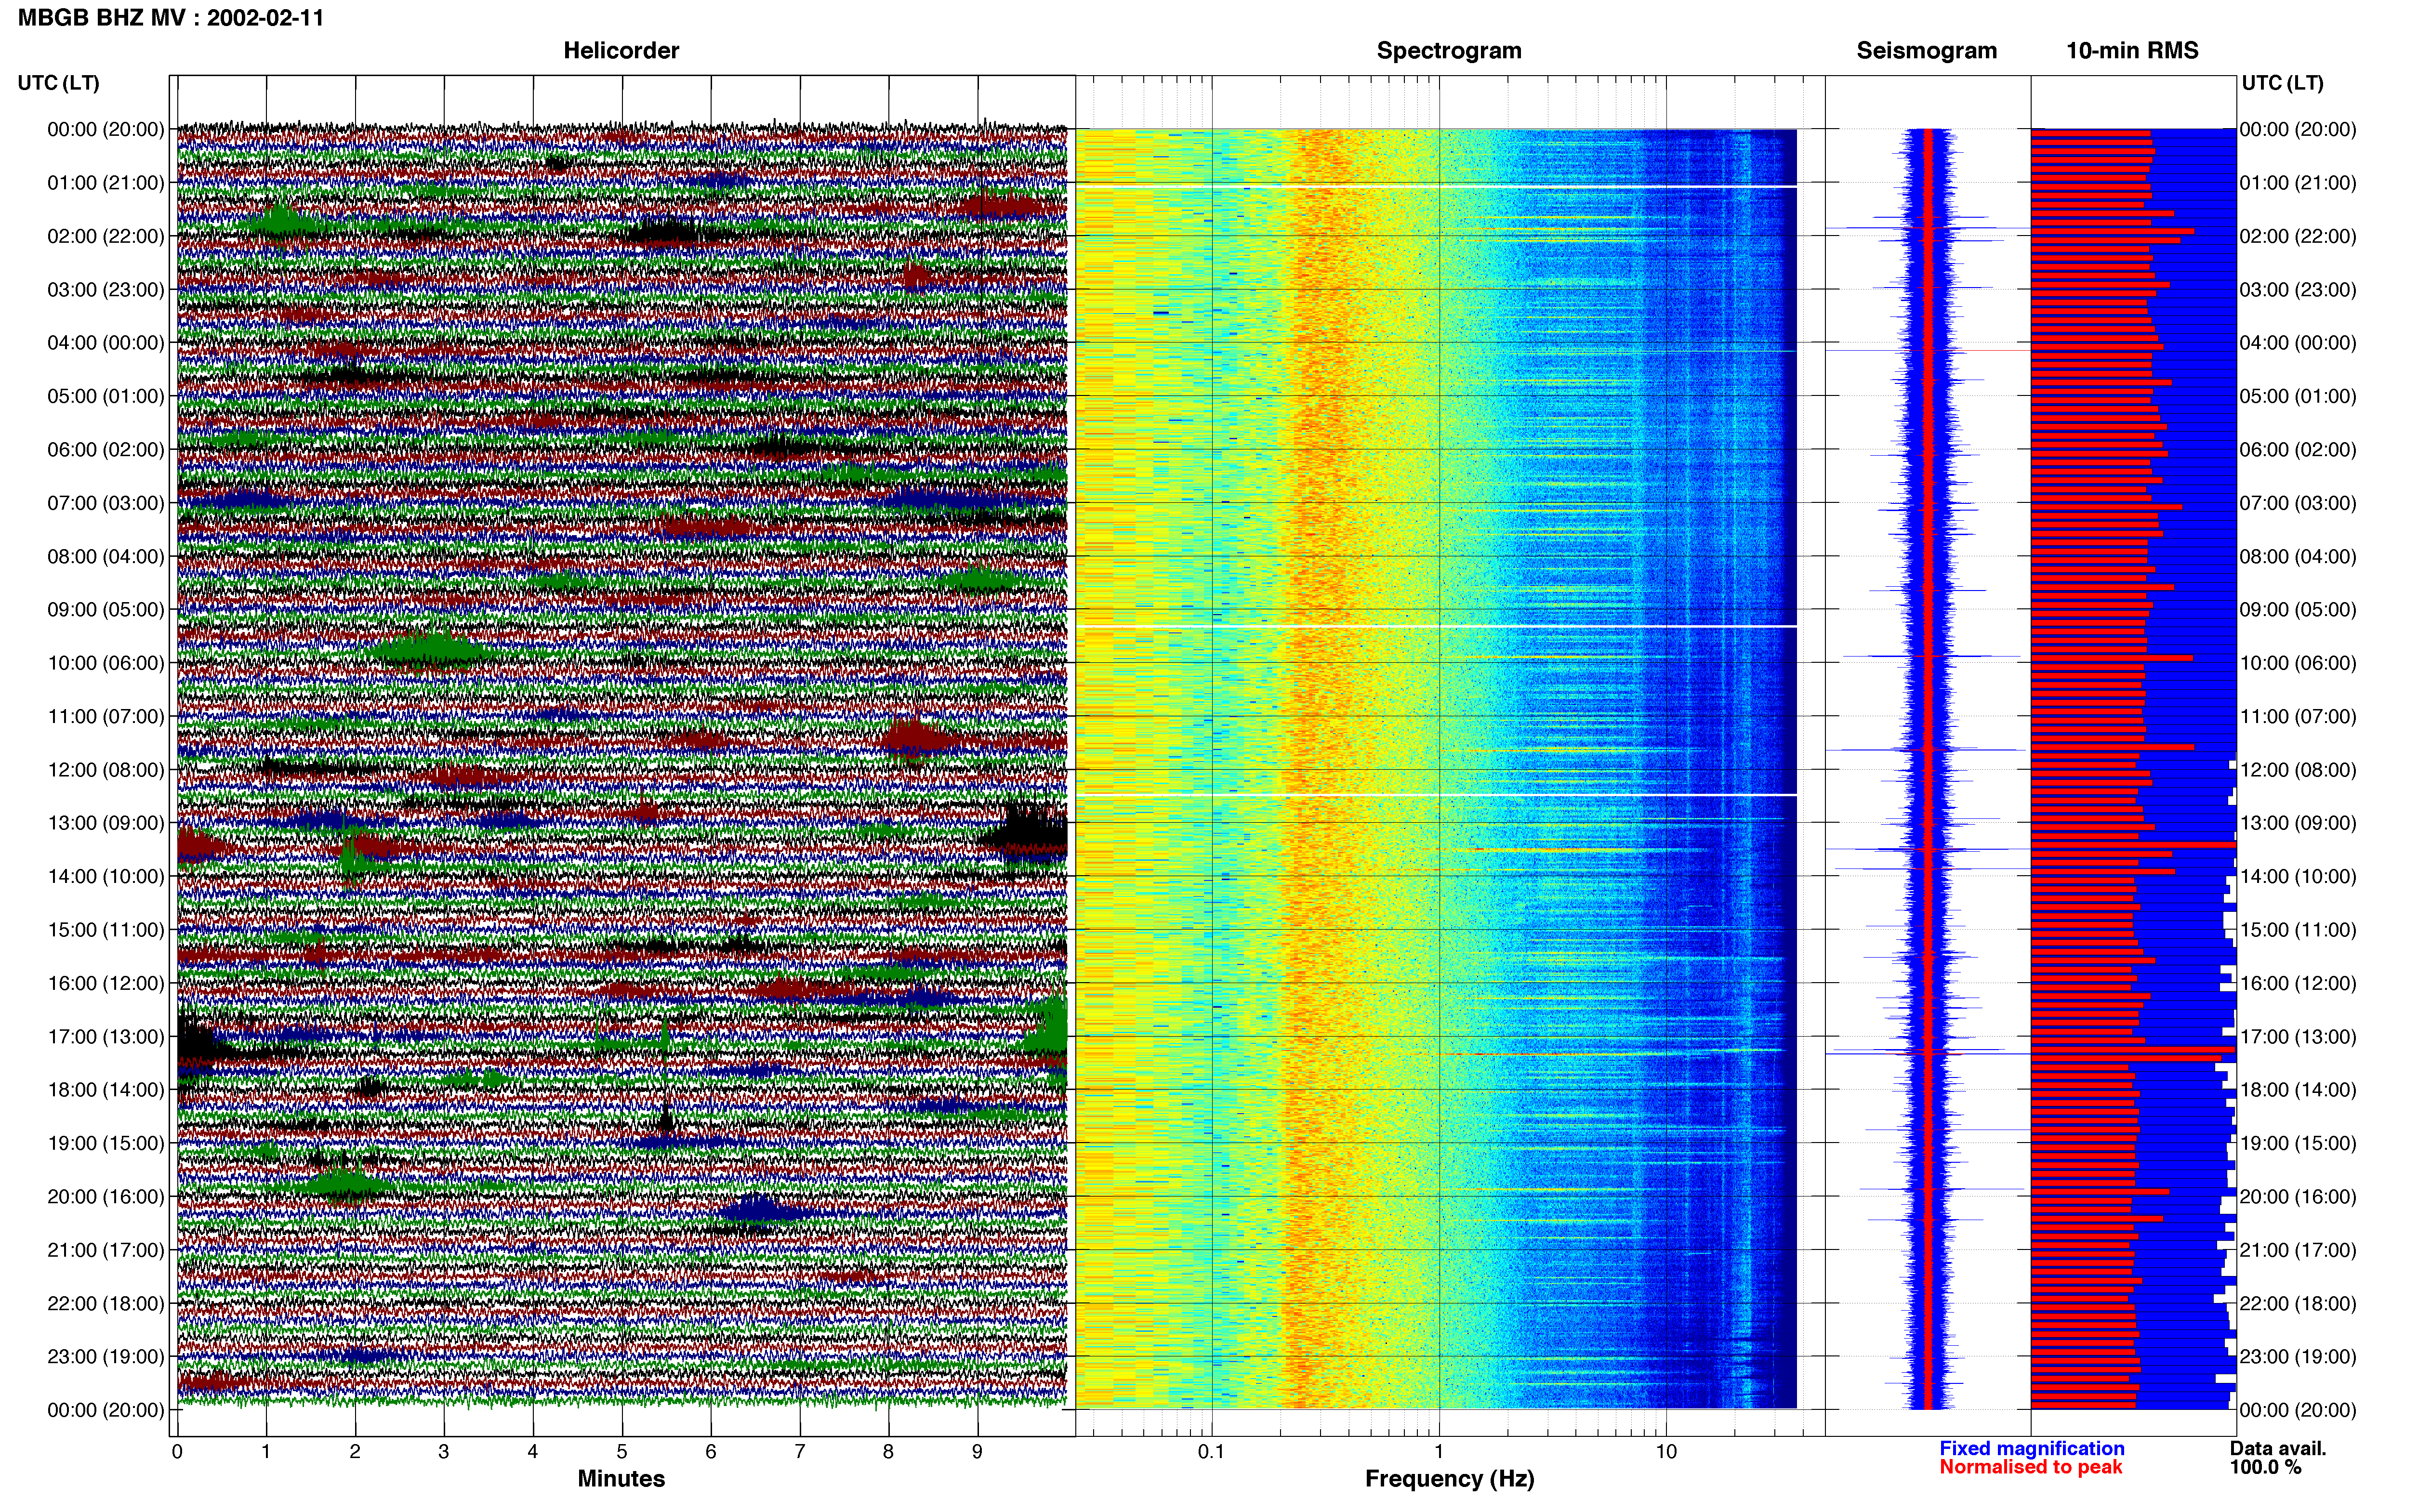Click the left '09:00 (05:00)' time label
Viewport: 2418px width, 1512px height.
pyautogui.click(x=106, y=610)
